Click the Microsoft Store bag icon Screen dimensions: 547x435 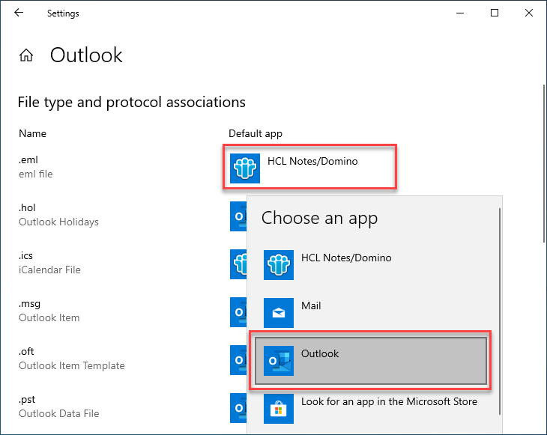(279, 409)
